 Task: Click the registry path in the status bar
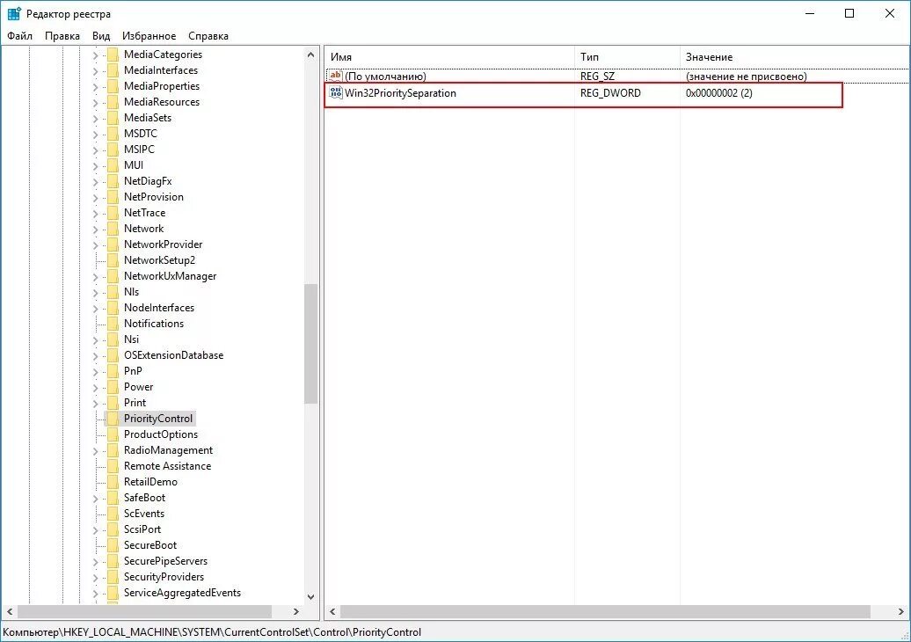[212, 632]
